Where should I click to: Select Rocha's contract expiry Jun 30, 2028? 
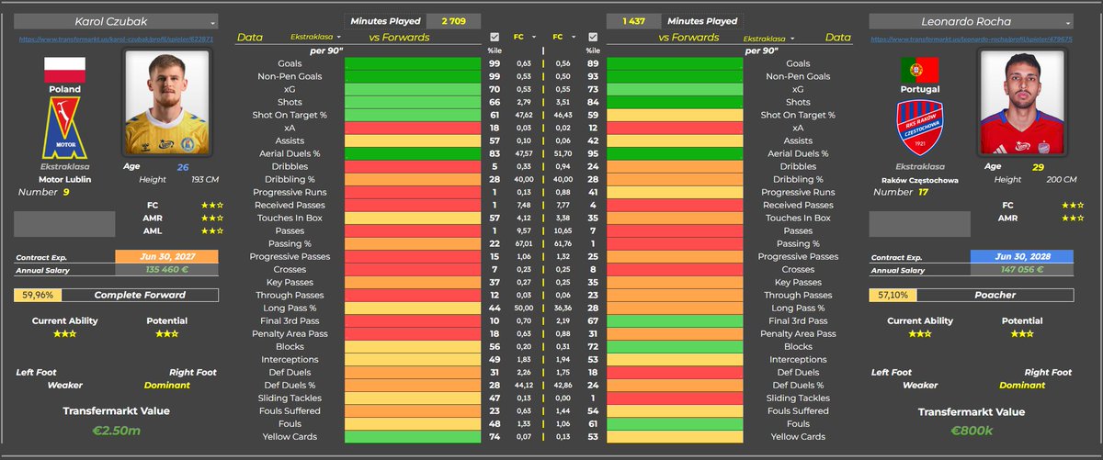(1020, 257)
